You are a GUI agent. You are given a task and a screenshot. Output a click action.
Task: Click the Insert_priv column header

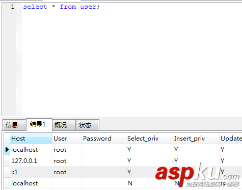(x=196, y=139)
